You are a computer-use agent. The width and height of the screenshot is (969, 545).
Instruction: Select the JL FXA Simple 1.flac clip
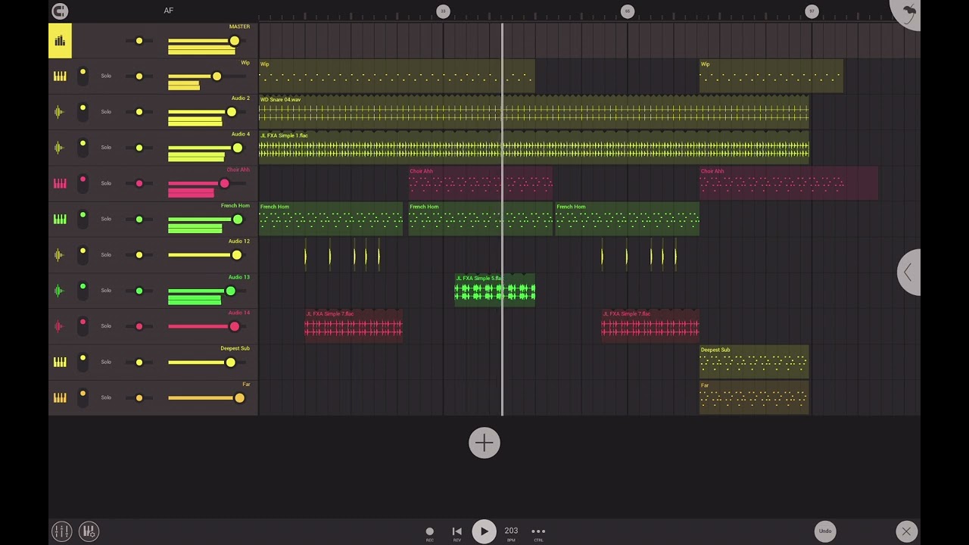[534, 148]
